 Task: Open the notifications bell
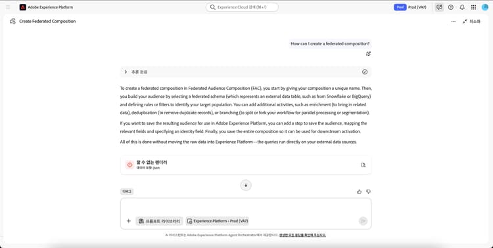(462, 7)
